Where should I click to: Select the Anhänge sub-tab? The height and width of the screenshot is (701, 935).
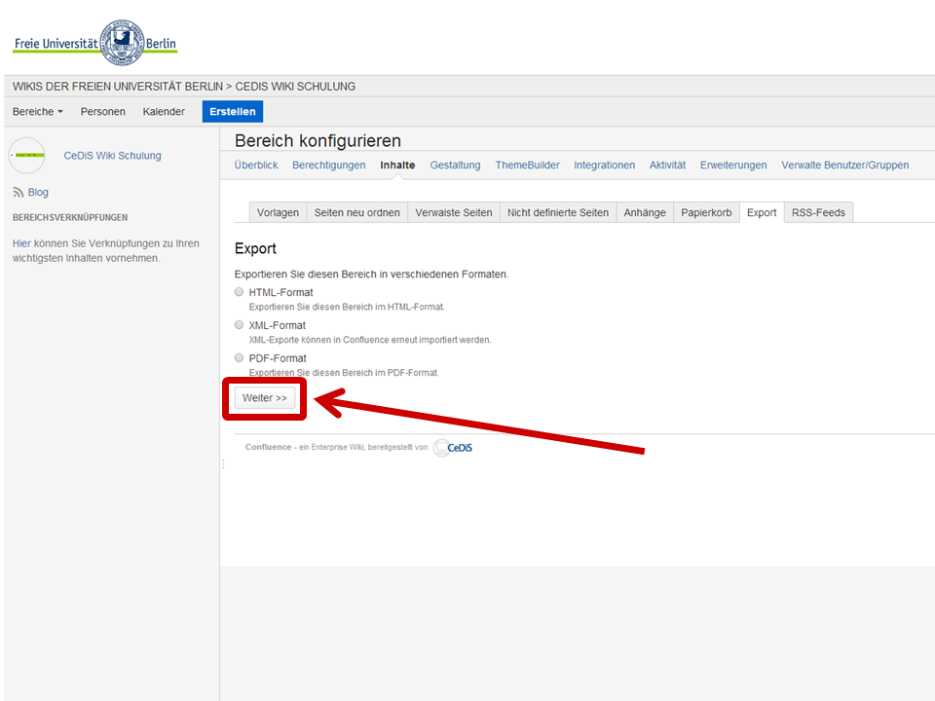click(645, 213)
